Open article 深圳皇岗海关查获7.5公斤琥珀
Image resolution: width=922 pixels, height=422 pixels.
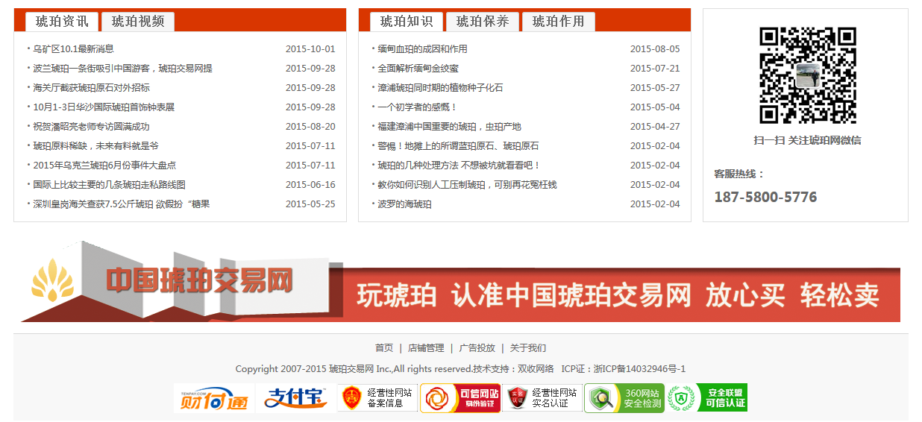pos(122,204)
